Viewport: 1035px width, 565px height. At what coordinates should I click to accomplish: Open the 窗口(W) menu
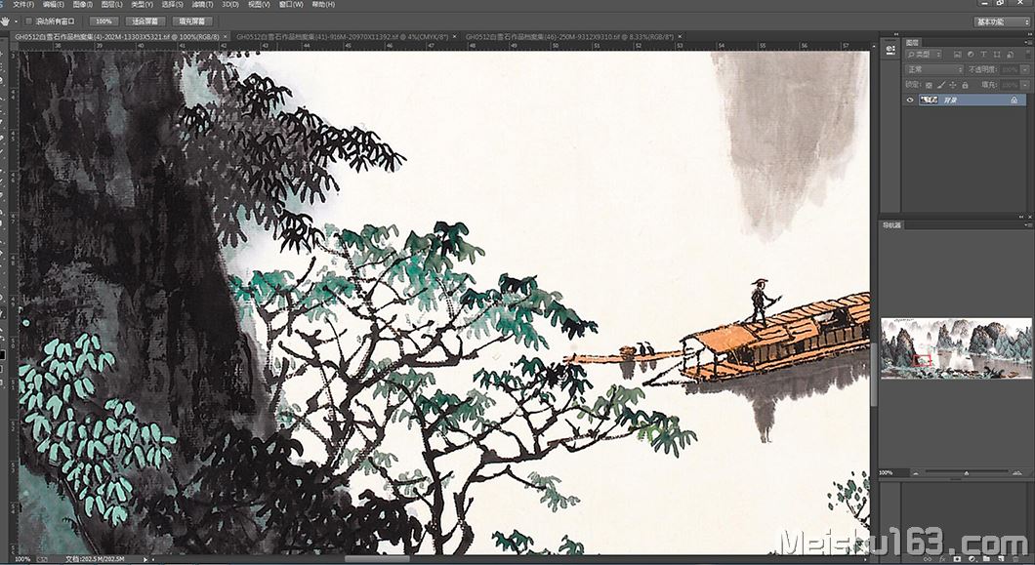pos(290,5)
